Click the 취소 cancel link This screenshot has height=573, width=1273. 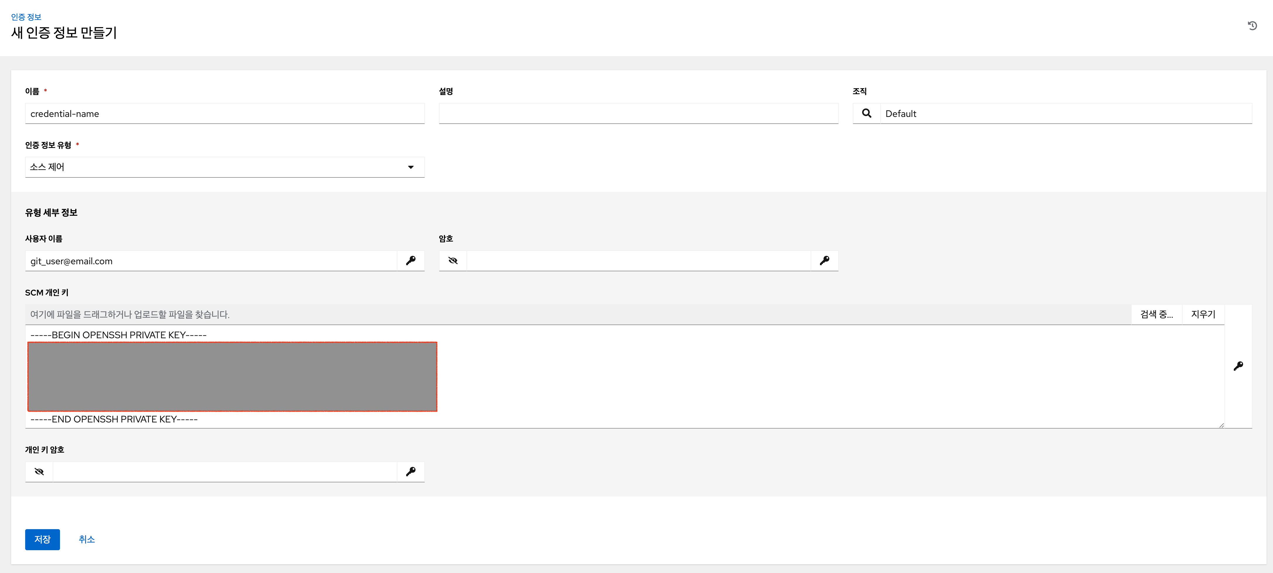point(87,539)
